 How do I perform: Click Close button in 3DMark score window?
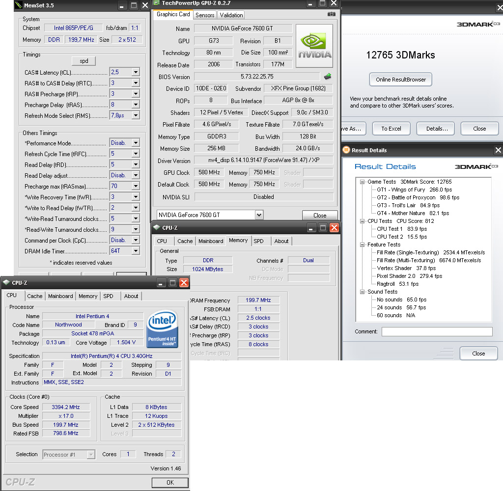pyautogui.click(x=479, y=129)
